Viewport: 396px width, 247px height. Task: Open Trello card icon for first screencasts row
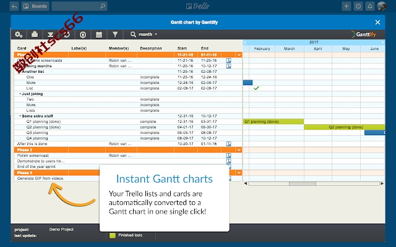[x=228, y=61]
